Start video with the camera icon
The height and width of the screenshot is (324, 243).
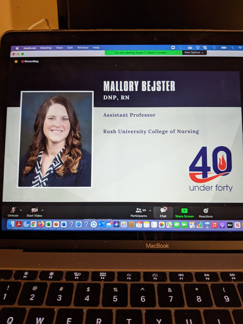pyautogui.click(x=34, y=212)
